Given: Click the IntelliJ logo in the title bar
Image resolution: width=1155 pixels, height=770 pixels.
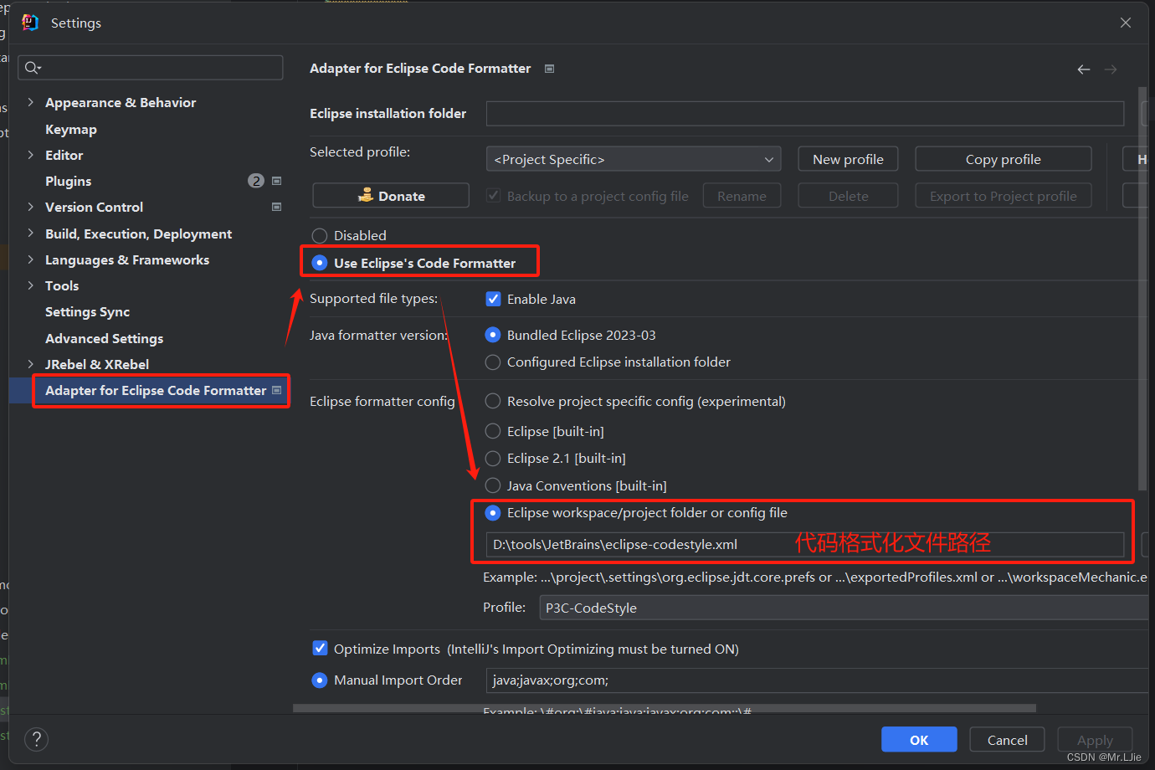Looking at the screenshot, I should (x=30, y=23).
